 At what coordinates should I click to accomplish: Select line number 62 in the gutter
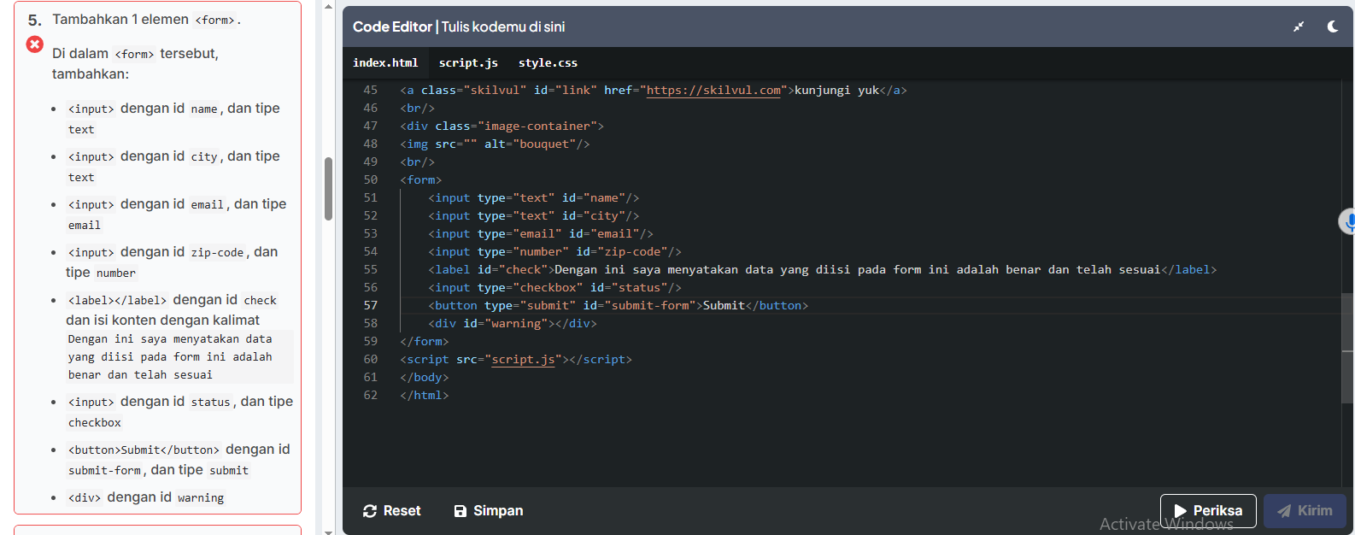coord(370,395)
